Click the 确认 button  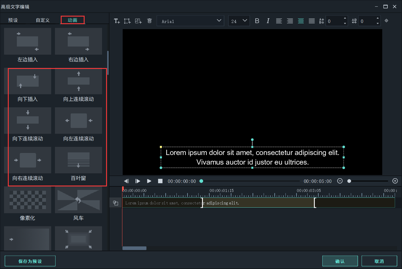340,261
